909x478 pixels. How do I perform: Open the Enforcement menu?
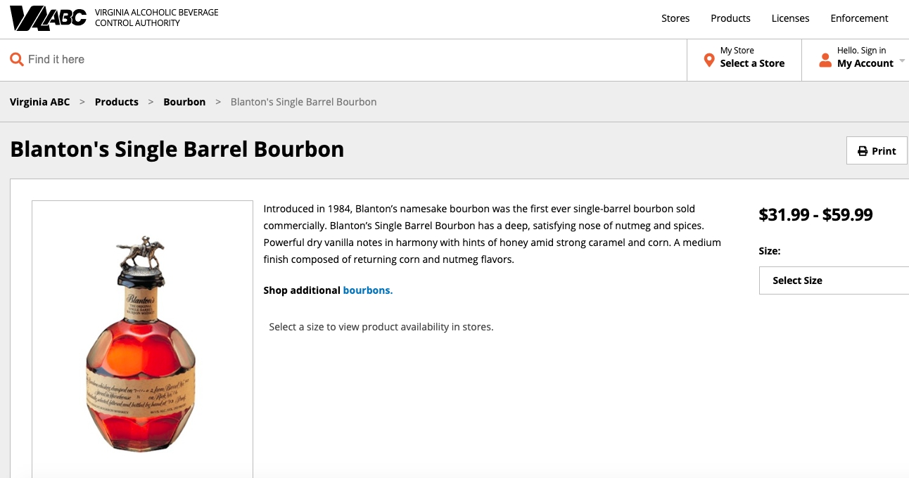click(x=859, y=18)
